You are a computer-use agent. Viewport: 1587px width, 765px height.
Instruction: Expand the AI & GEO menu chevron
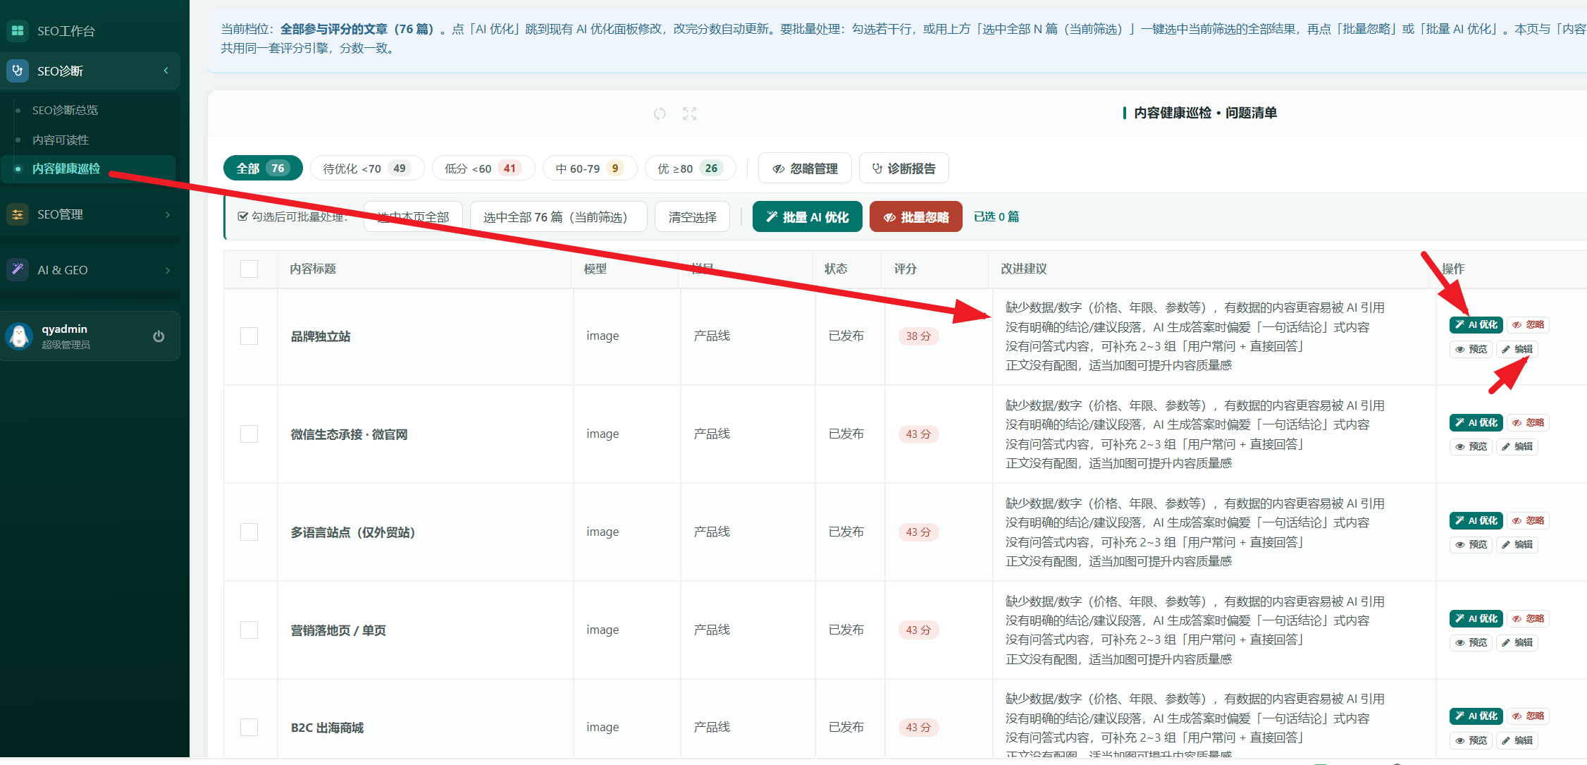(168, 270)
